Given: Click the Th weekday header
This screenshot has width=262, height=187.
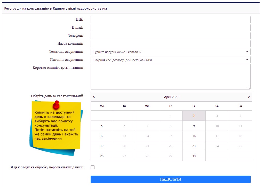Looking at the screenshot, I should [x=171, y=106].
